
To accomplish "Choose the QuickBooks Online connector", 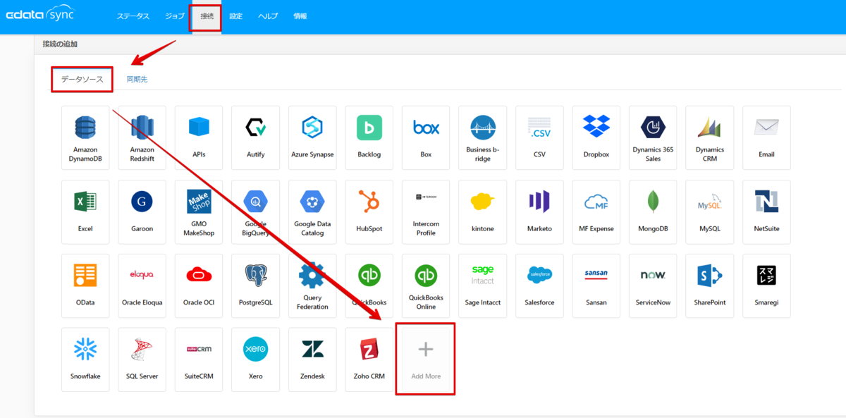I will coord(426,285).
